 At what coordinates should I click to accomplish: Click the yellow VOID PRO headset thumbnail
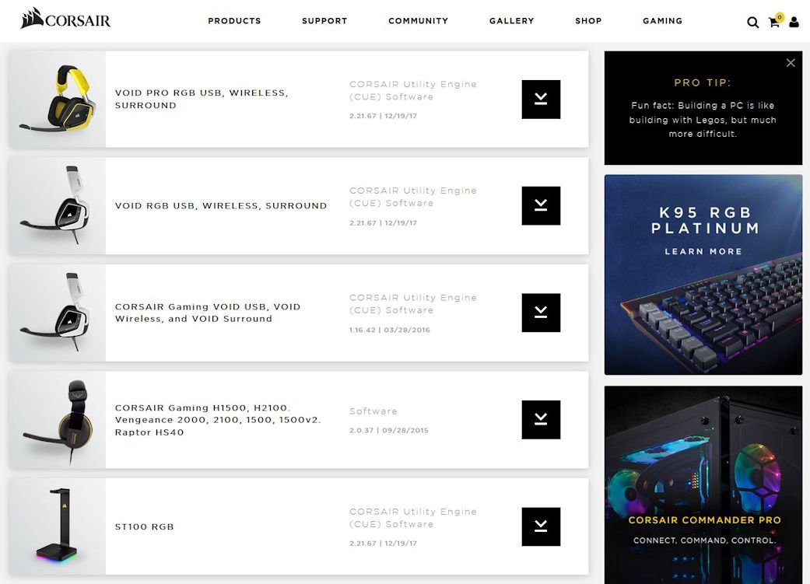[58, 99]
